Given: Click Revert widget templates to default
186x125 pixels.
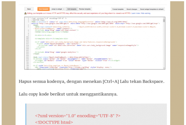Looking at the screenshot, I should click(152, 9).
